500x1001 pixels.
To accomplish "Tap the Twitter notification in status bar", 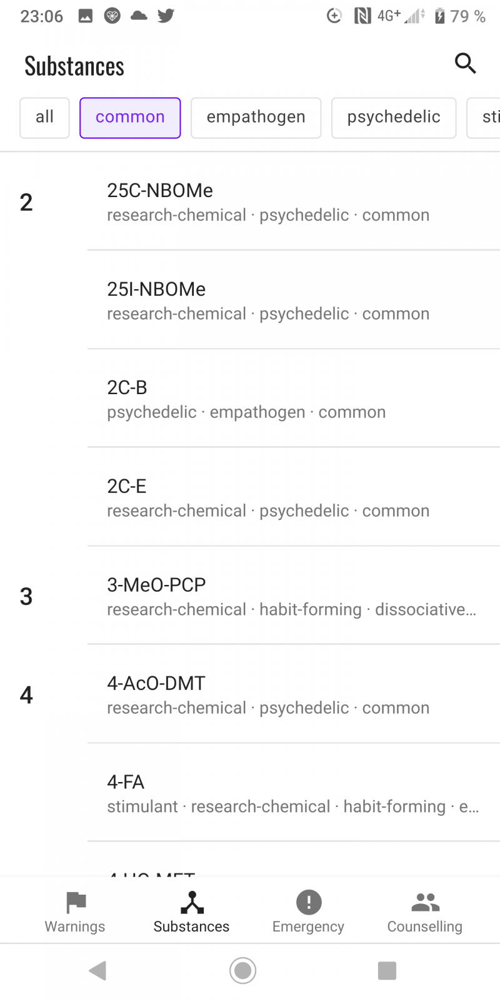I will coord(166,16).
